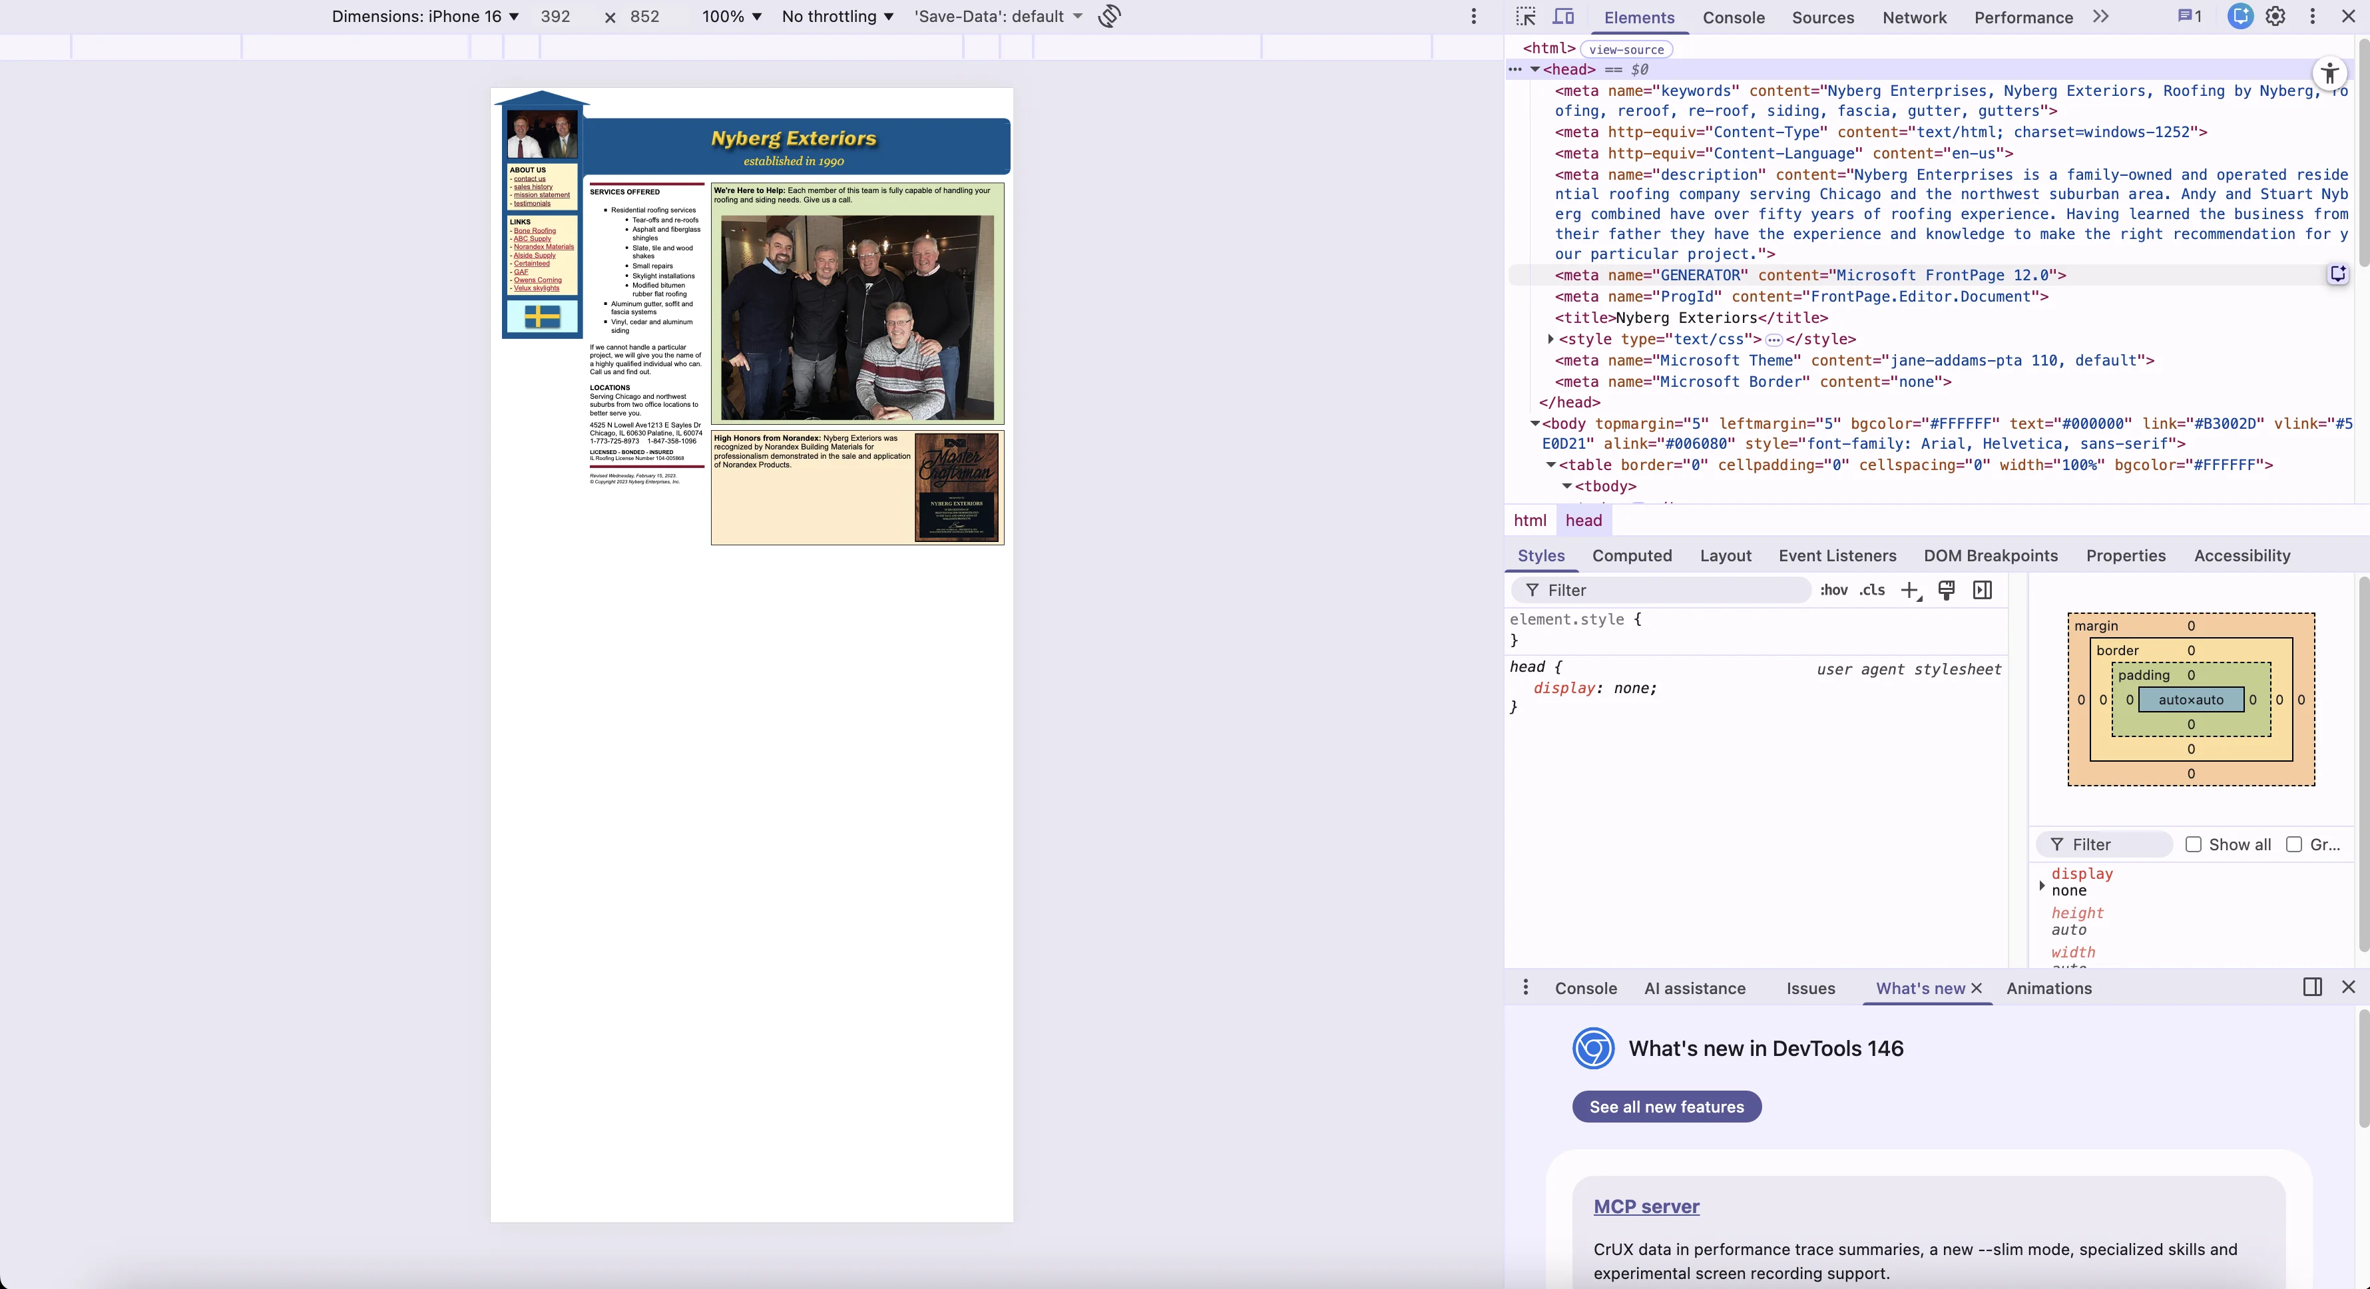Image resolution: width=2370 pixels, height=1289 pixels.
Task: Click the team photo on webpage
Action: [857, 318]
